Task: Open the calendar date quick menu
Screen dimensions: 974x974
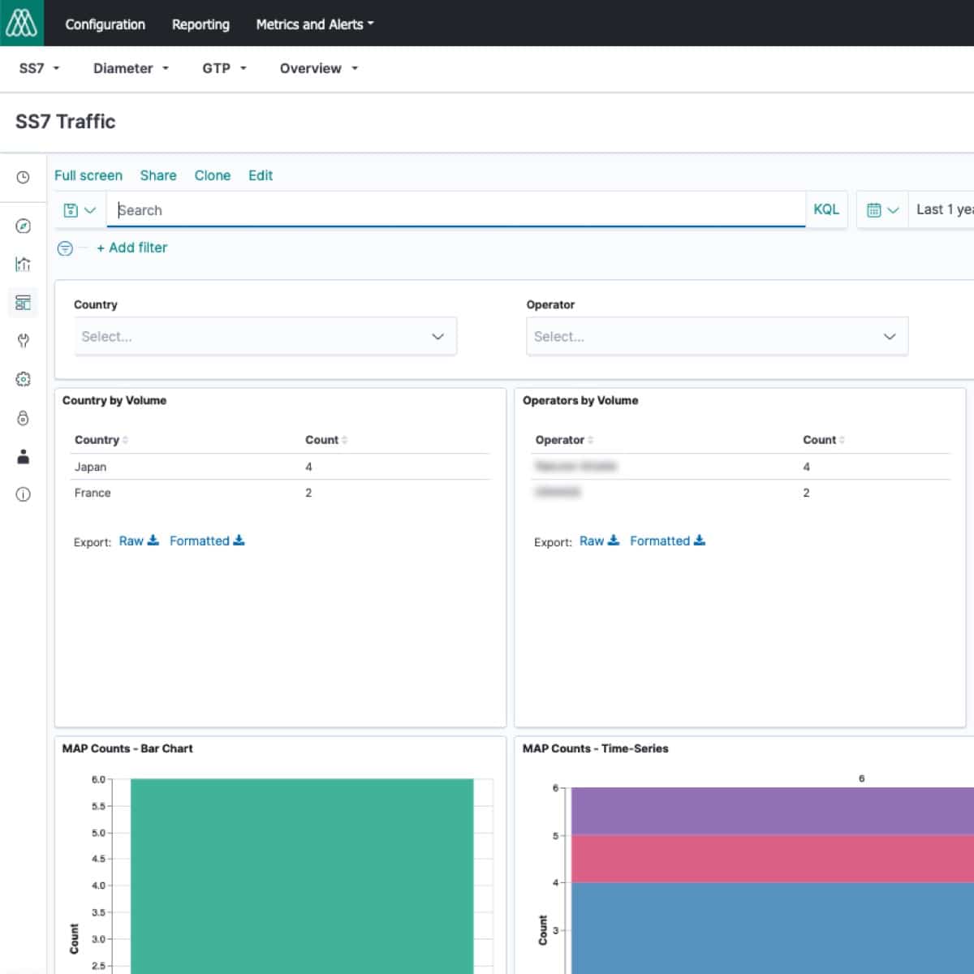Action: coord(882,210)
